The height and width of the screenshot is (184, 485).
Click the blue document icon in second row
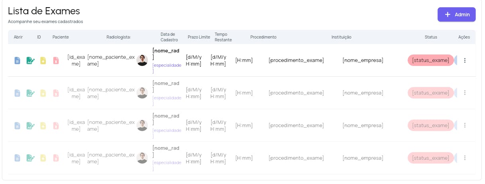[x=17, y=93]
